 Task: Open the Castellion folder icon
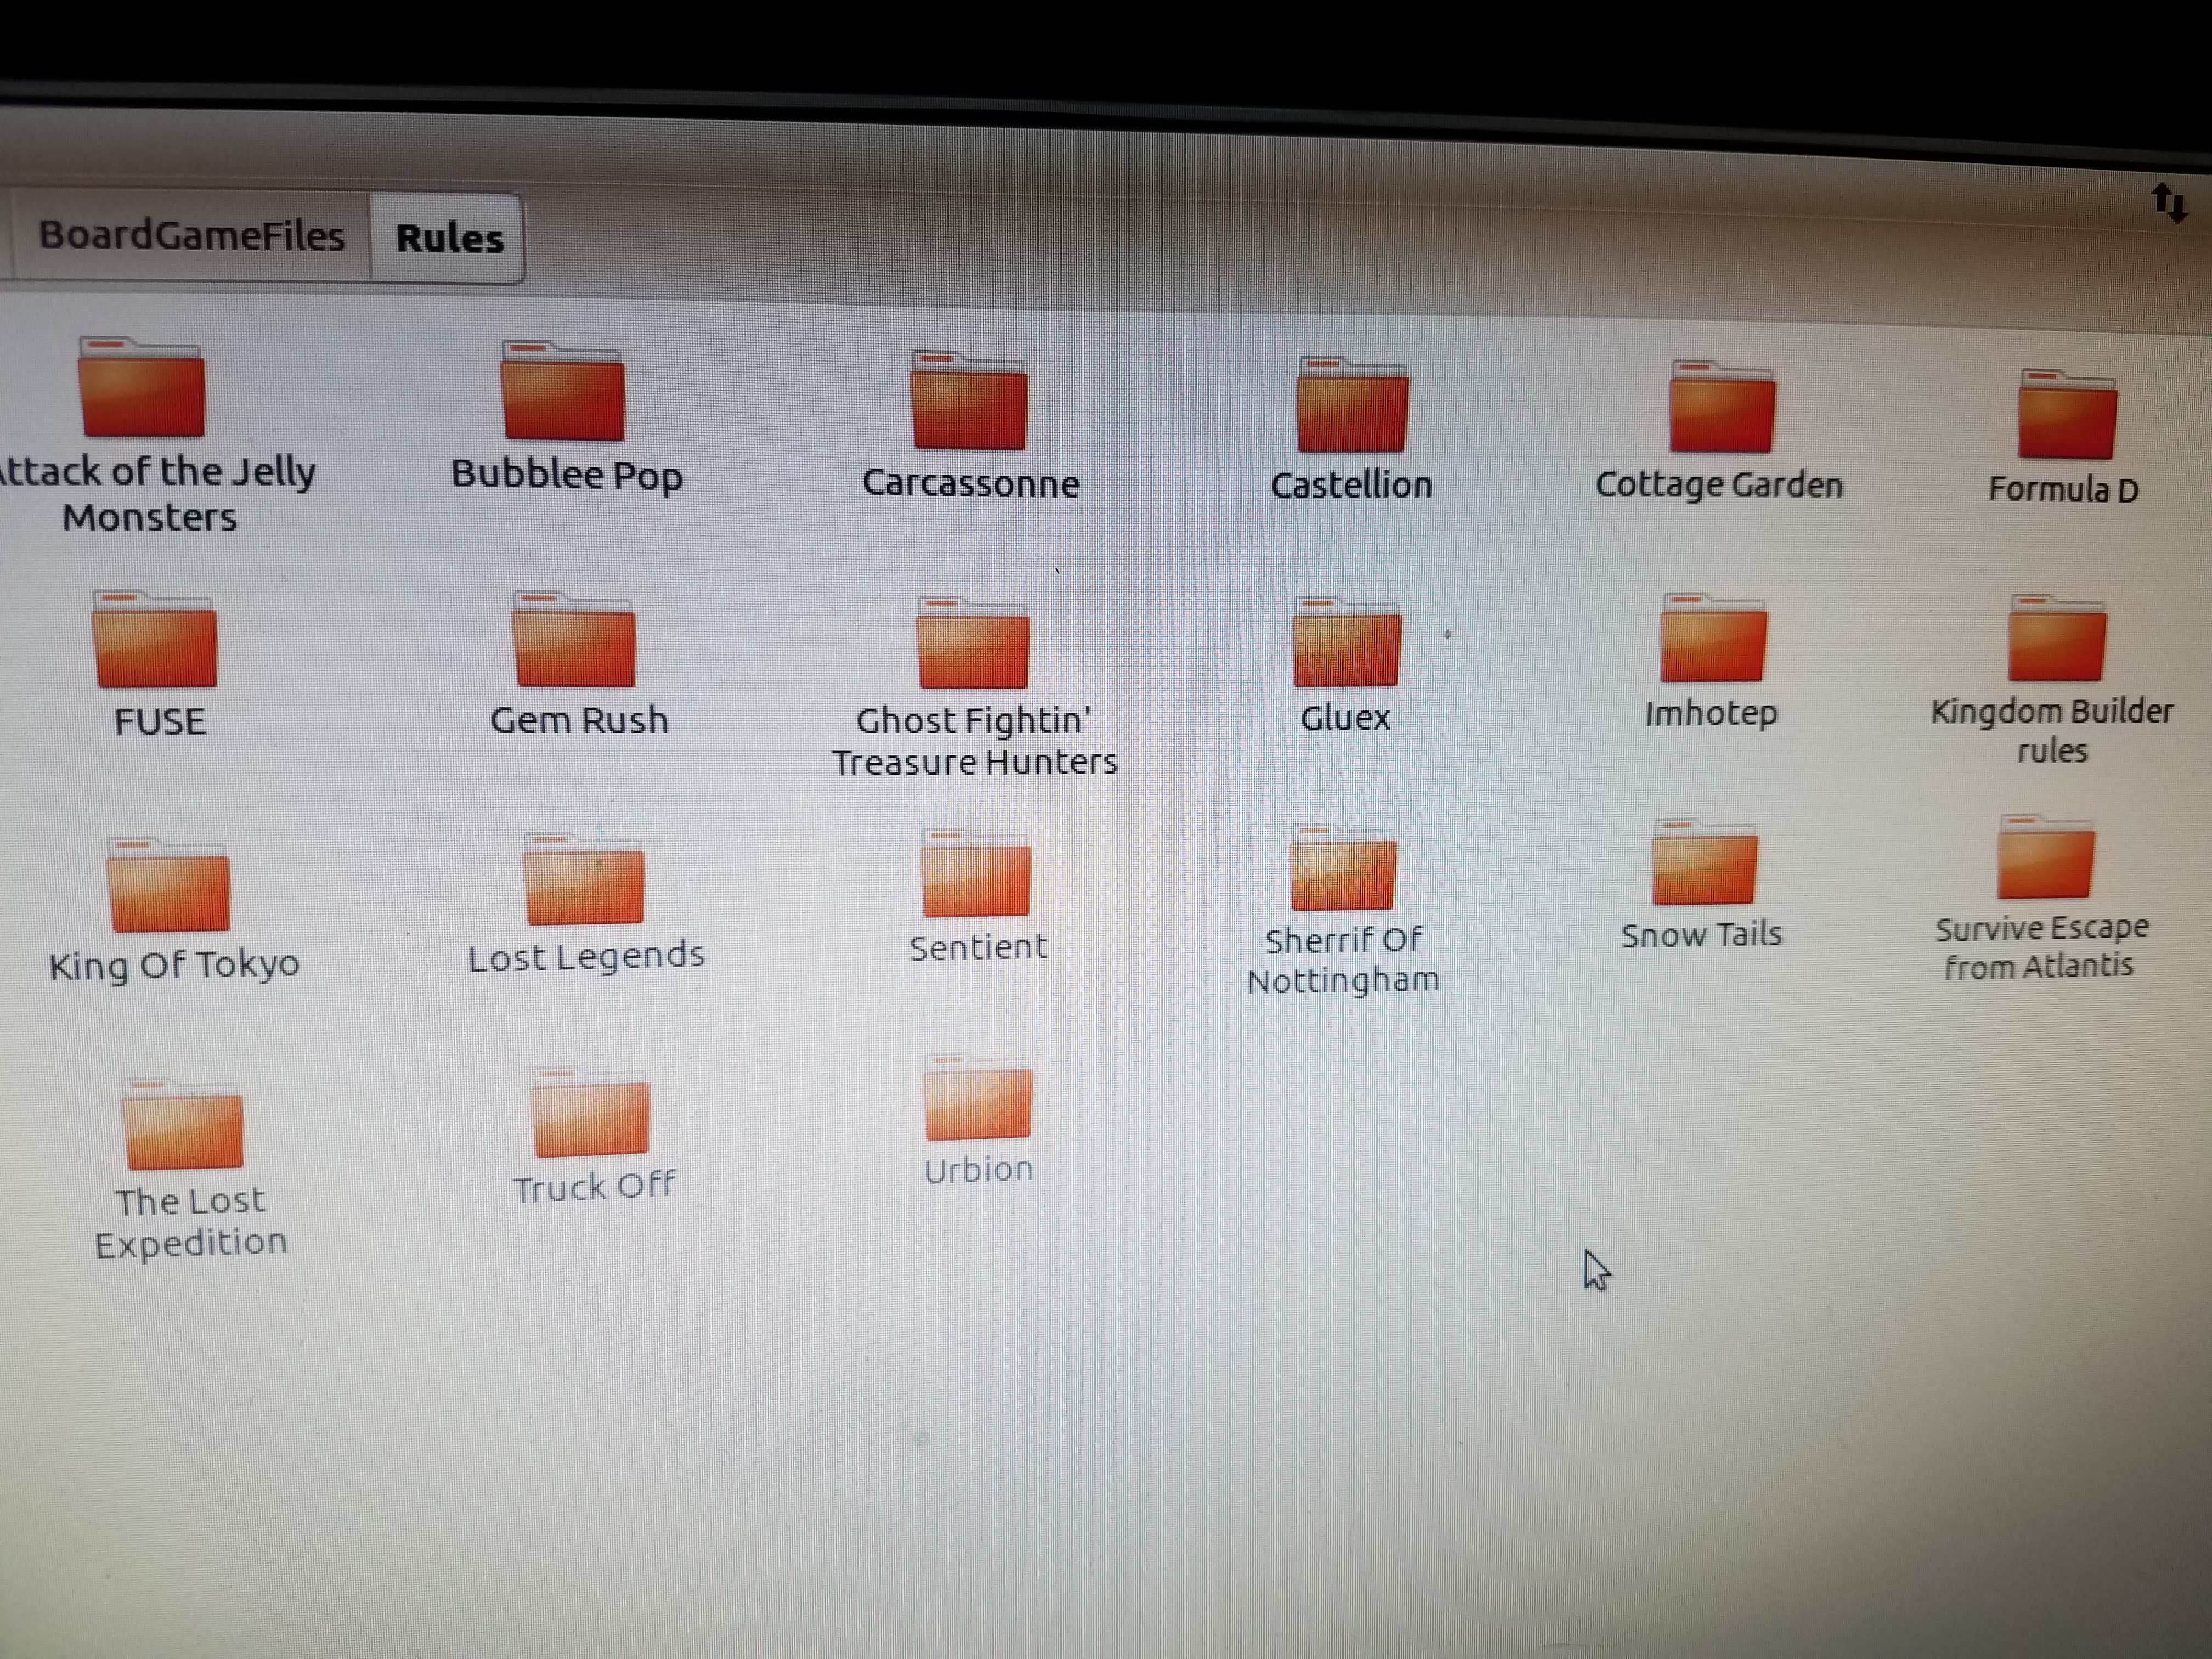point(1352,404)
